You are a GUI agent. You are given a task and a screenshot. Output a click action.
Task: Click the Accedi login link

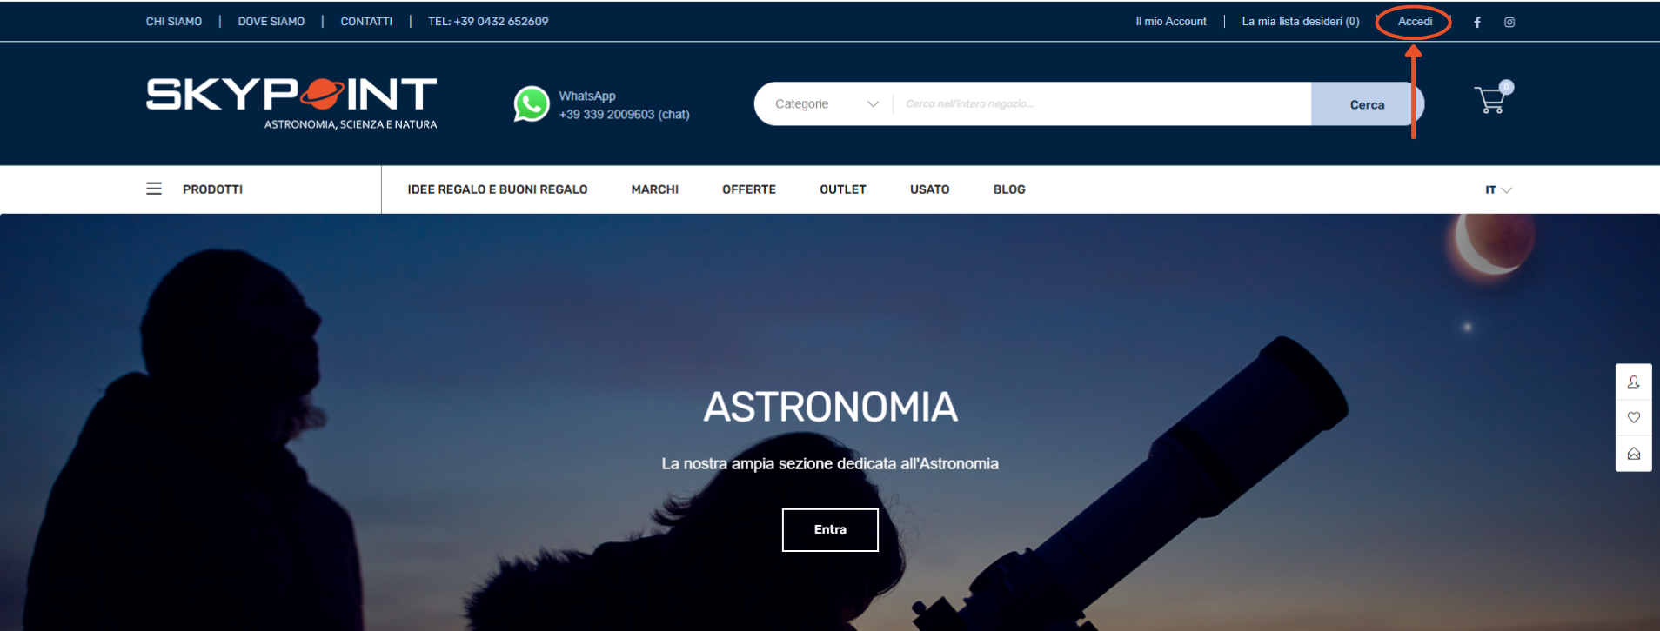pos(1415,22)
